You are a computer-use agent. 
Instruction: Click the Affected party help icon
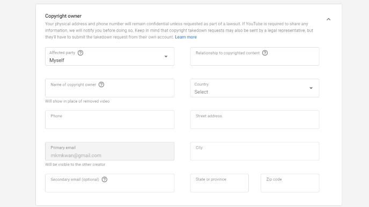pos(80,53)
